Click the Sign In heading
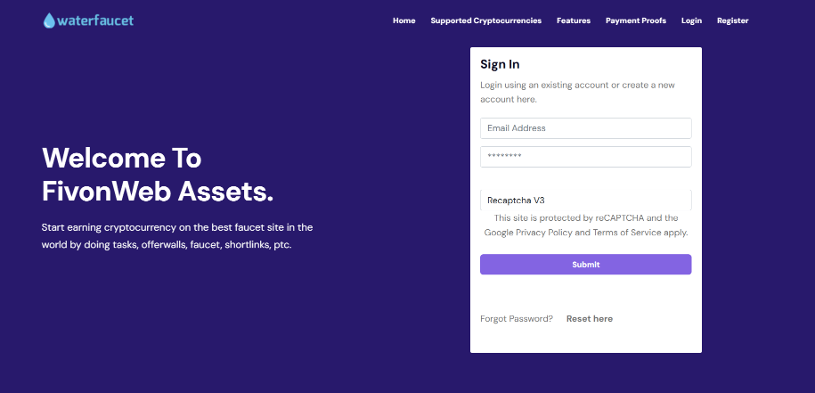815x393 pixels. (500, 64)
